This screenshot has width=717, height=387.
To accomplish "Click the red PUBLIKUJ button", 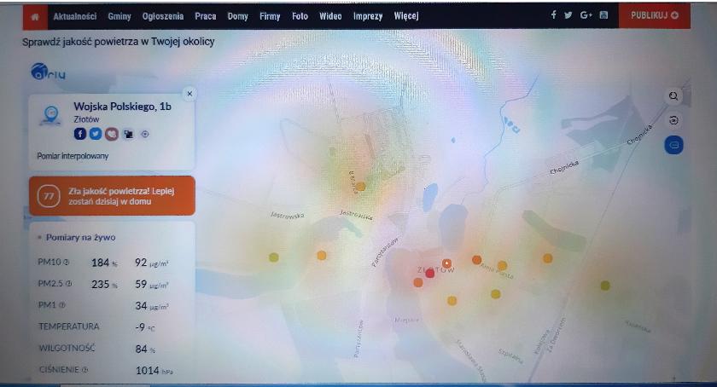I will pos(655,15).
